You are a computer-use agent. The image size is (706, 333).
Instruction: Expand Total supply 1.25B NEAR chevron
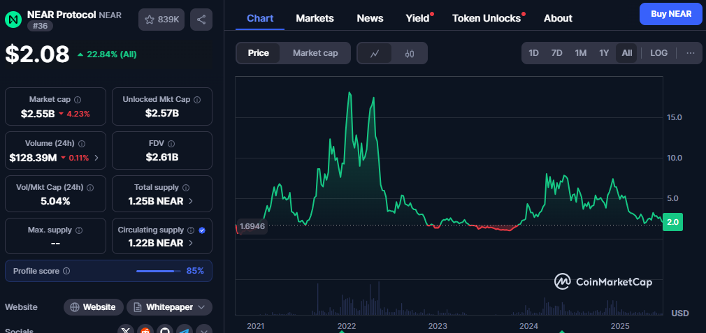[x=190, y=201]
